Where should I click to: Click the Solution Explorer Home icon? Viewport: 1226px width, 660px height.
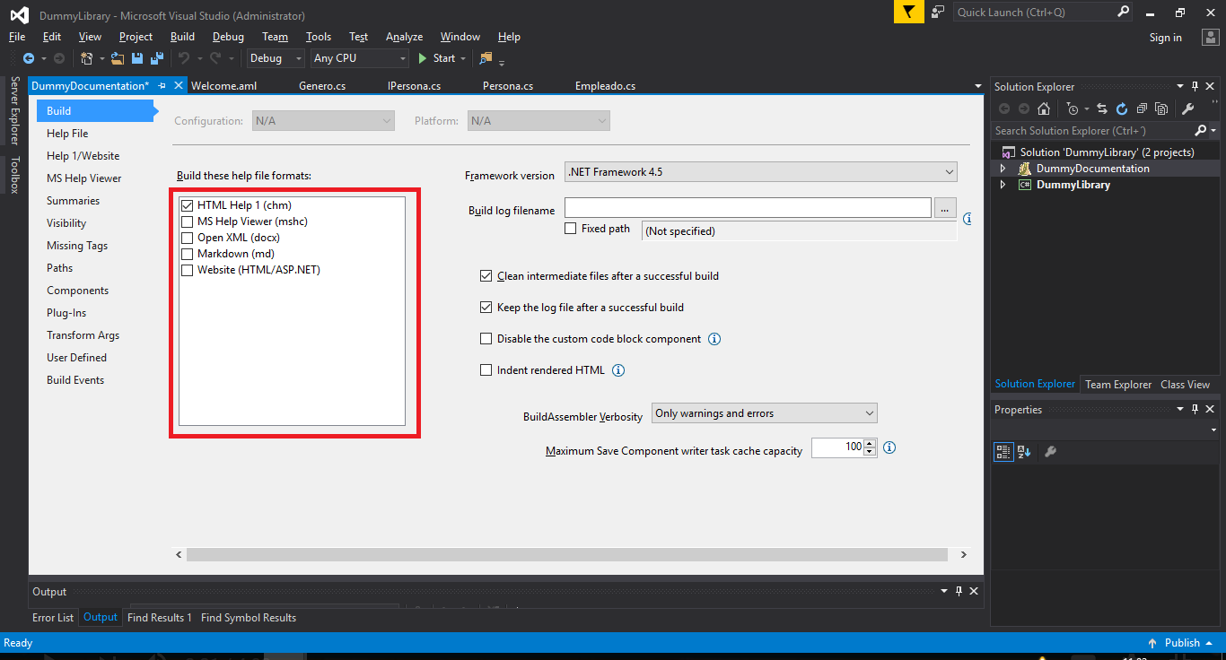(1043, 109)
